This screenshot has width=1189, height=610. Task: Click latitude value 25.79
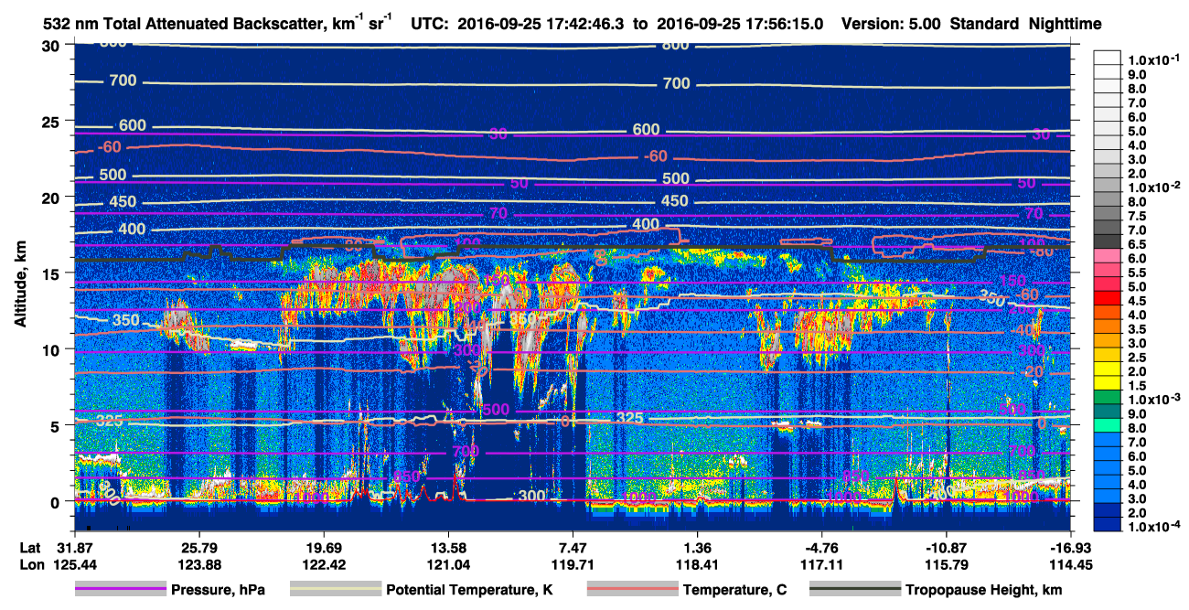tap(198, 548)
